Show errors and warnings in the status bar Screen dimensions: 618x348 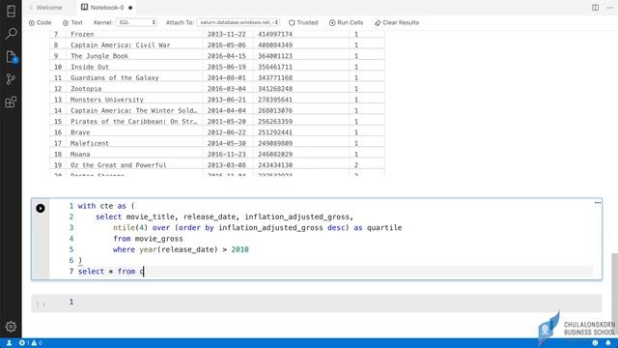click(31, 343)
